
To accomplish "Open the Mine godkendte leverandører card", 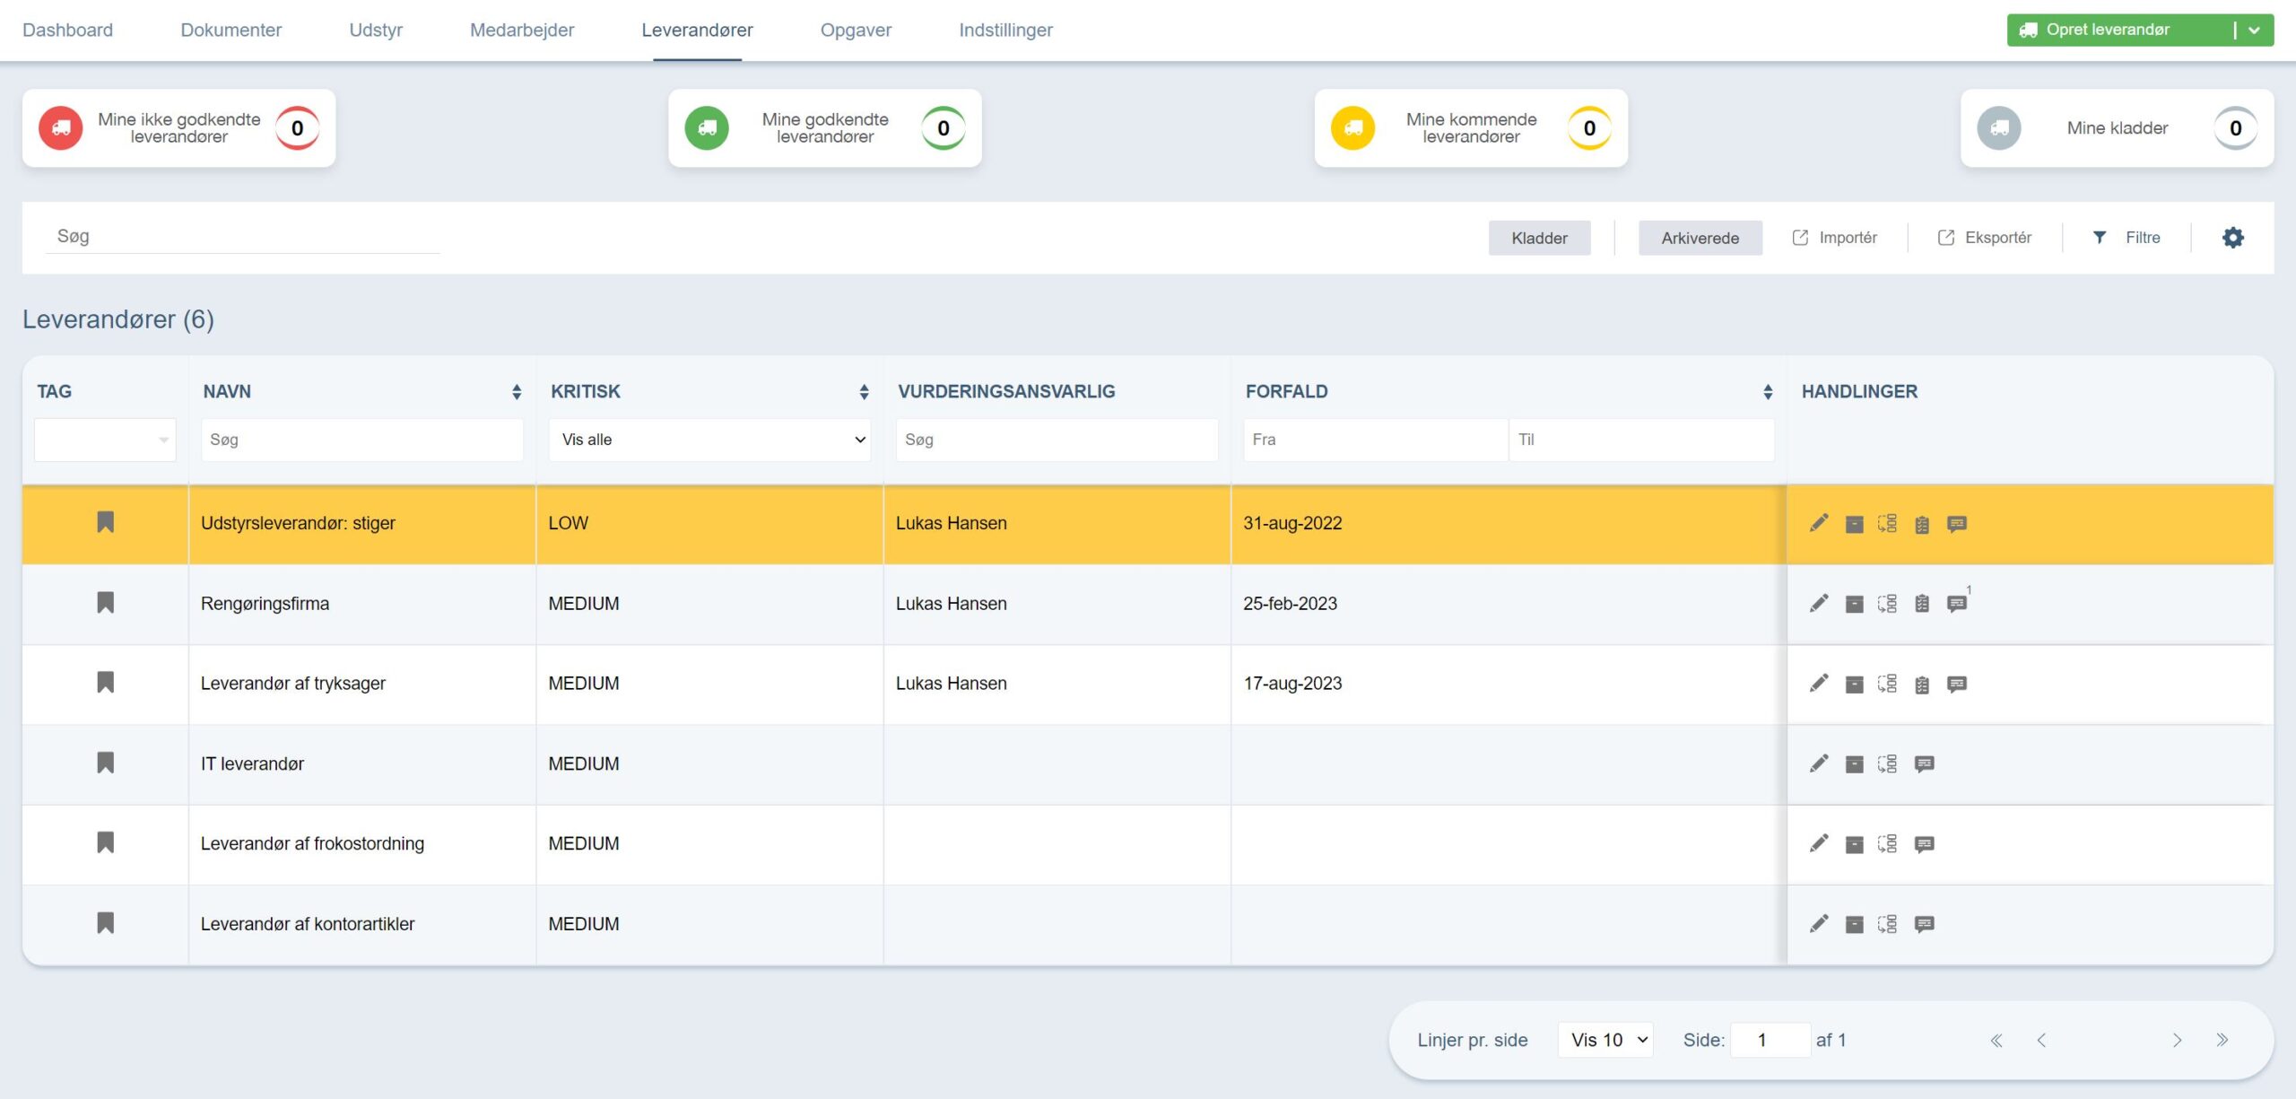I will click(824, 128).
